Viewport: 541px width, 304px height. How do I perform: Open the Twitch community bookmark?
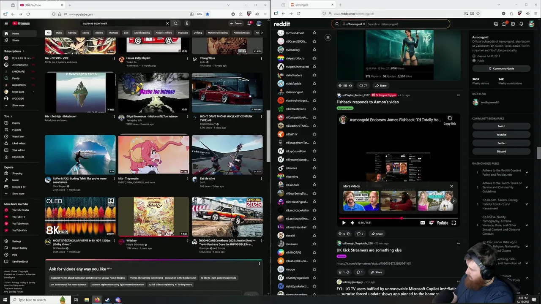click(x=501, y=126)
